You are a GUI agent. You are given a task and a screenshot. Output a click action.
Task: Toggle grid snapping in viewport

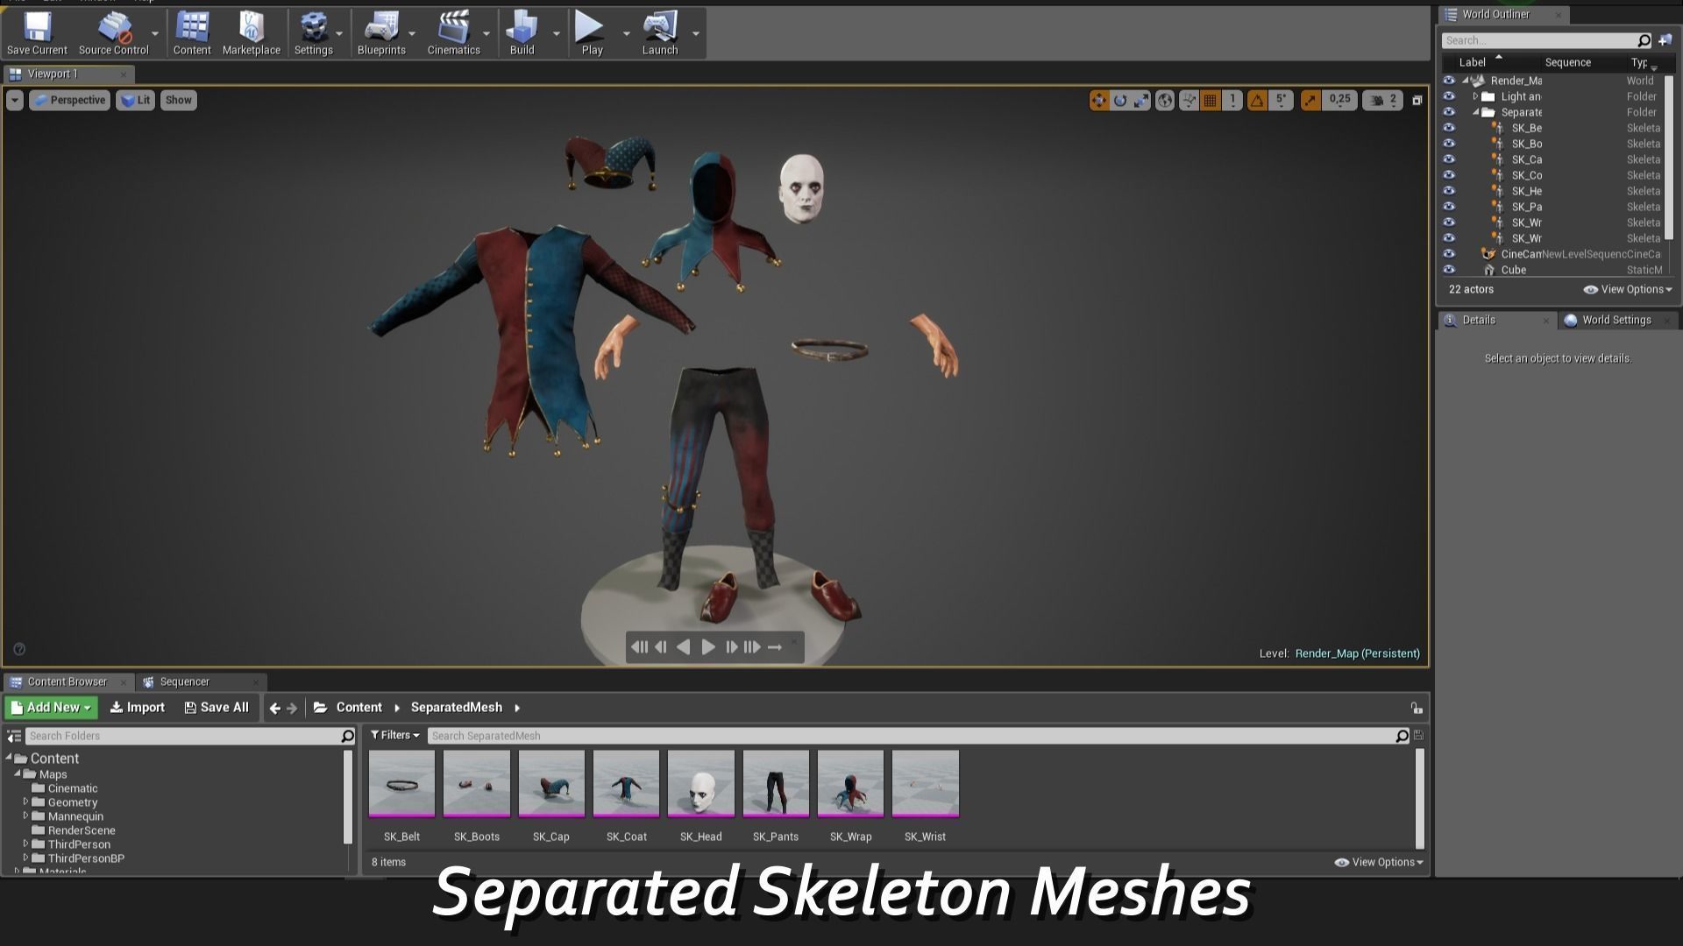(1211, 101)
